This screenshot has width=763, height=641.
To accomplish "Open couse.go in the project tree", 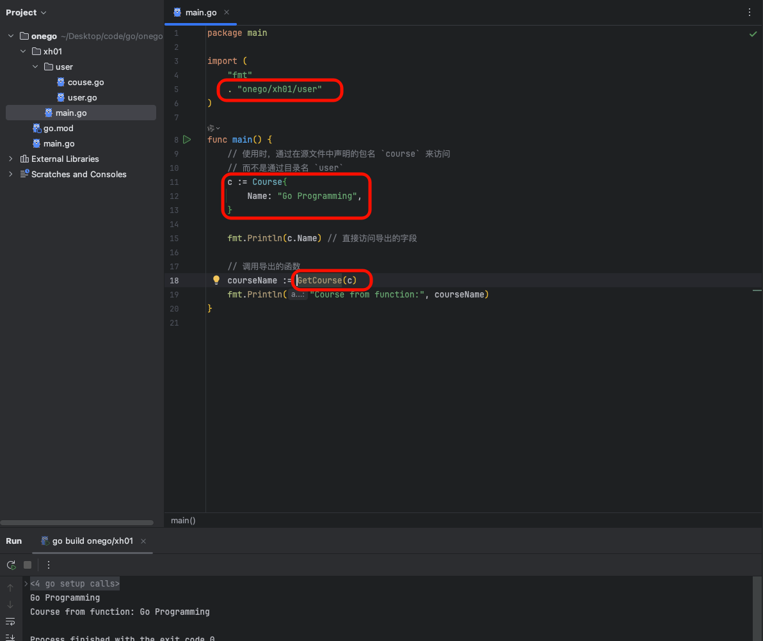I will [86, 82].
